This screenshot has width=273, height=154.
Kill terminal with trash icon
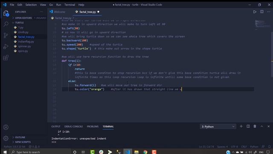[x=255, y=126]
